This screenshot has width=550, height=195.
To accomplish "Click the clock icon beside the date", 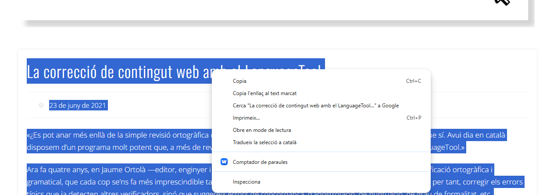I will click(41, 105).
